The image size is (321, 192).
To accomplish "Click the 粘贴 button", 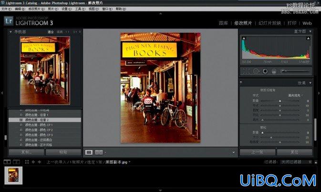I will point(63,152).
